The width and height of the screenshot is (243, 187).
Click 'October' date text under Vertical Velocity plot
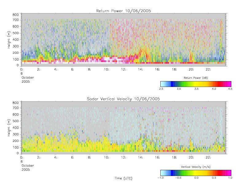tap(28, 166)
